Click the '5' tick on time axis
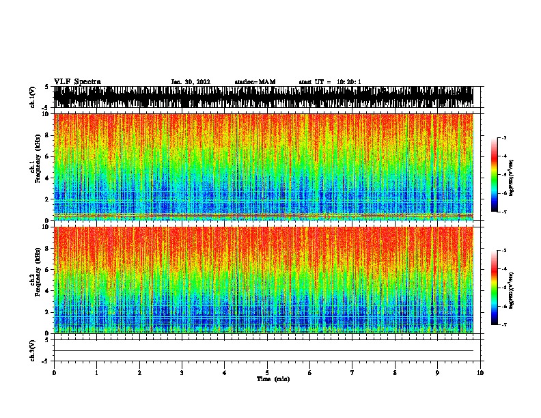541x418 pixels. 267,373
